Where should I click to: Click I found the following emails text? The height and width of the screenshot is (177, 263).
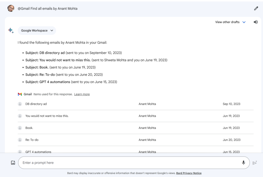click(62, 43)
